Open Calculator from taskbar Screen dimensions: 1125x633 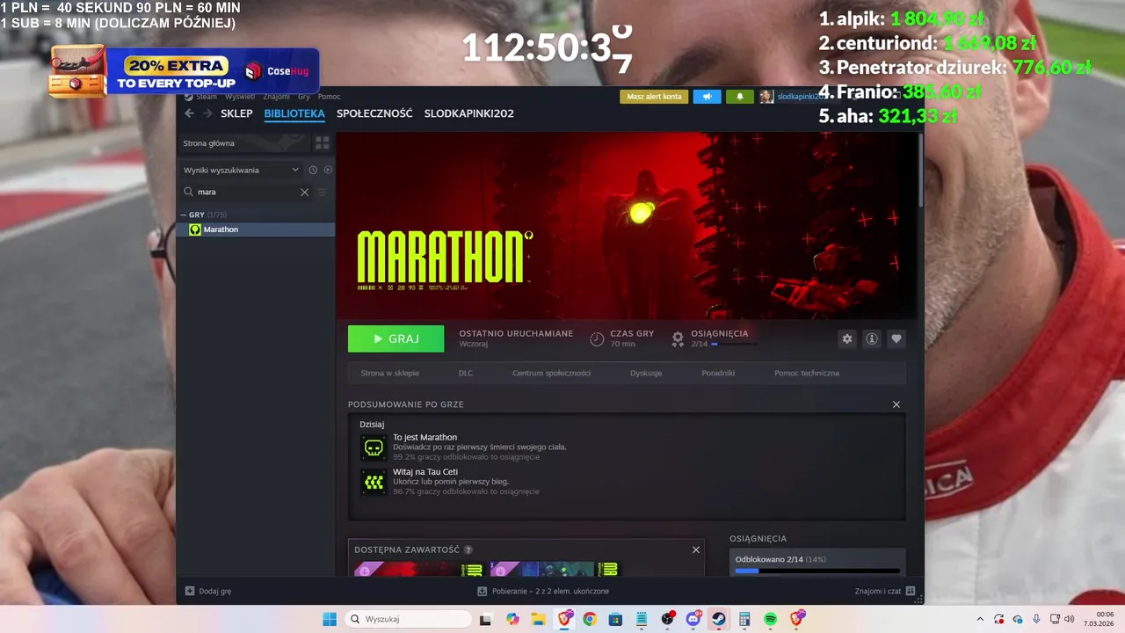744,619
